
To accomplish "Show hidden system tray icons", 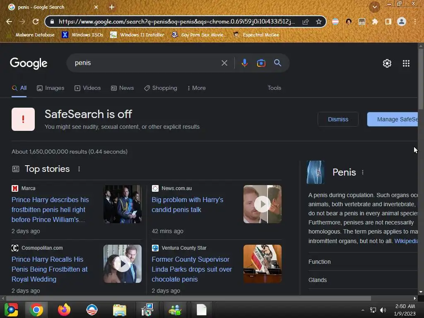I will (x=363, y=310).
